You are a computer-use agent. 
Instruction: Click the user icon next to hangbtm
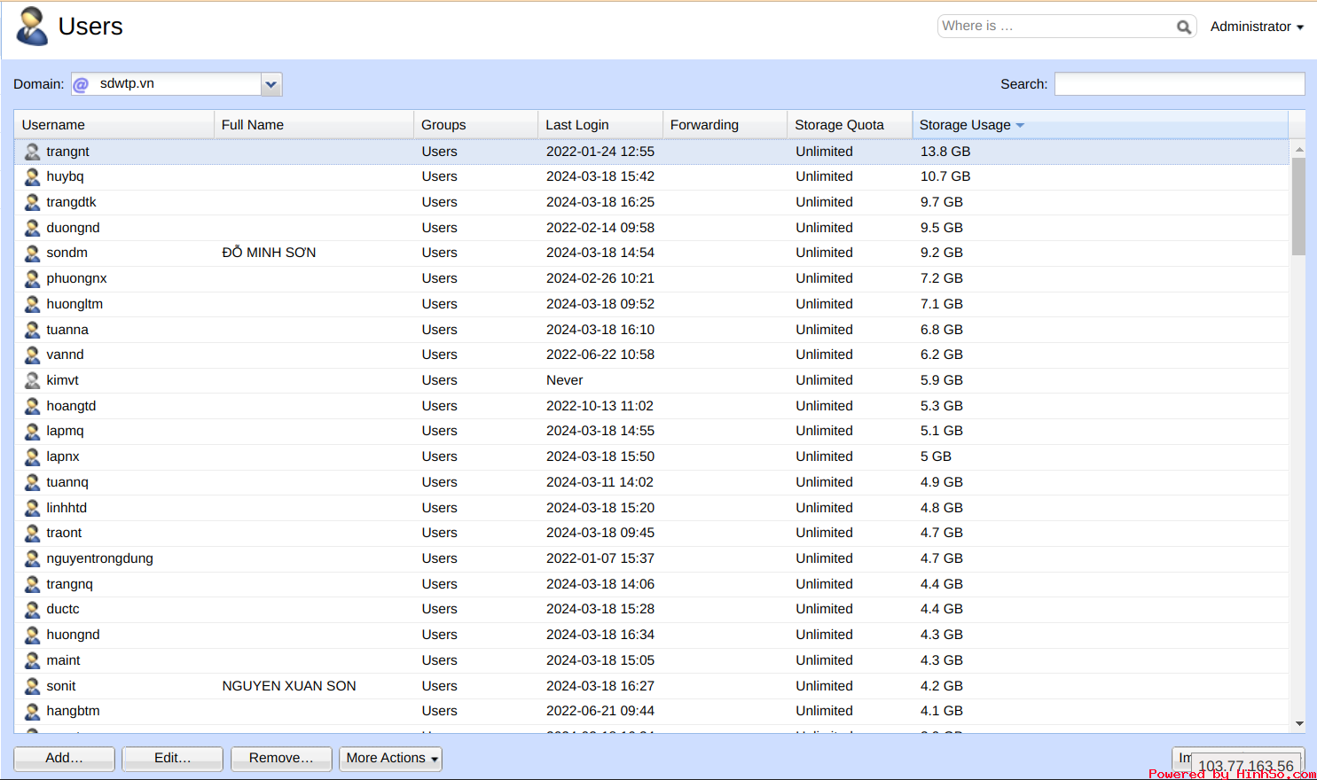tap(32, 712)
